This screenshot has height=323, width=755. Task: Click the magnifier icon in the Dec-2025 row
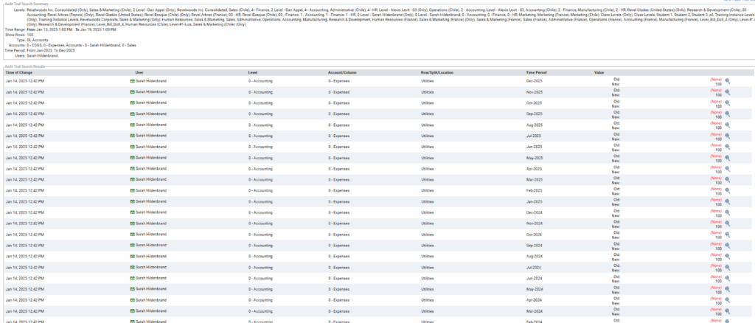click(x=728, y=81)
